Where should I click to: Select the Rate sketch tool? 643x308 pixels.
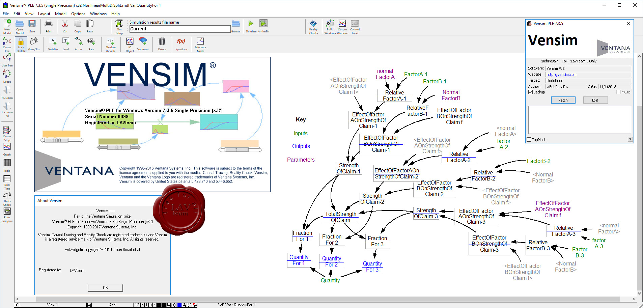point(91,44)
